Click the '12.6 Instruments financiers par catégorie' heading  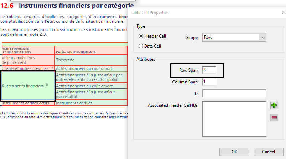click(67, 6)
